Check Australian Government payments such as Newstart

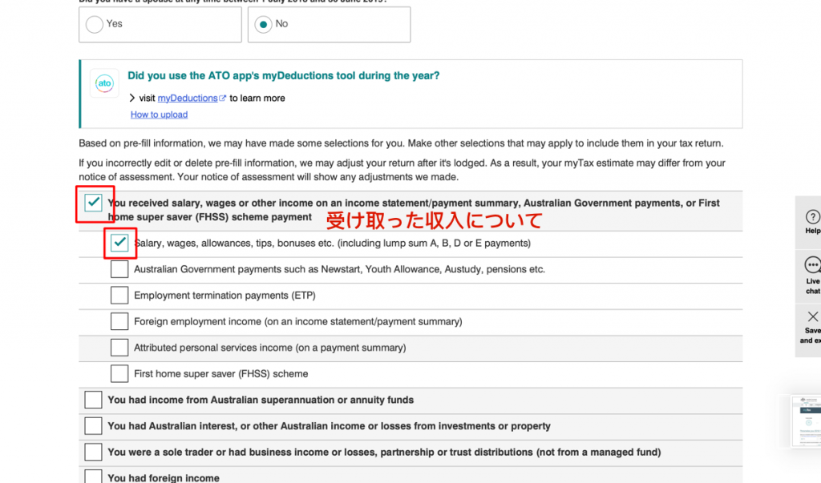pyautogui.click(x=119, y=269)
